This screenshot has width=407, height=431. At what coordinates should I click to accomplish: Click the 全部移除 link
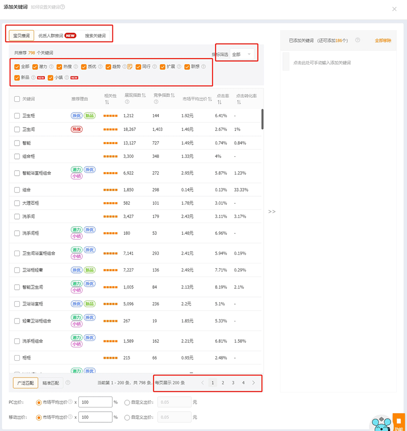click(x=383, y=40)
